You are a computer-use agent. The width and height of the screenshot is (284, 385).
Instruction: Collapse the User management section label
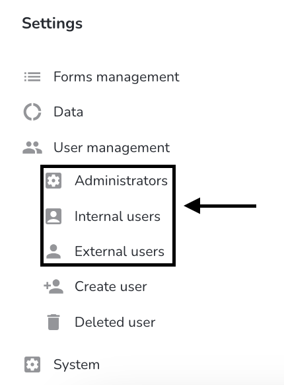(x=112, y=148)
